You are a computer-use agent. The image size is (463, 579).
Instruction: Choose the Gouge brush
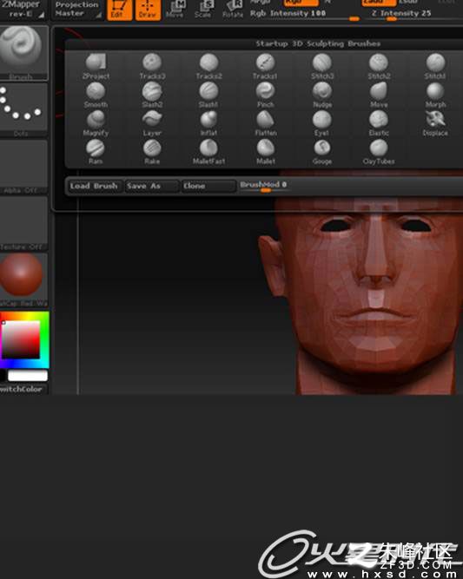[x=322, y=151]
